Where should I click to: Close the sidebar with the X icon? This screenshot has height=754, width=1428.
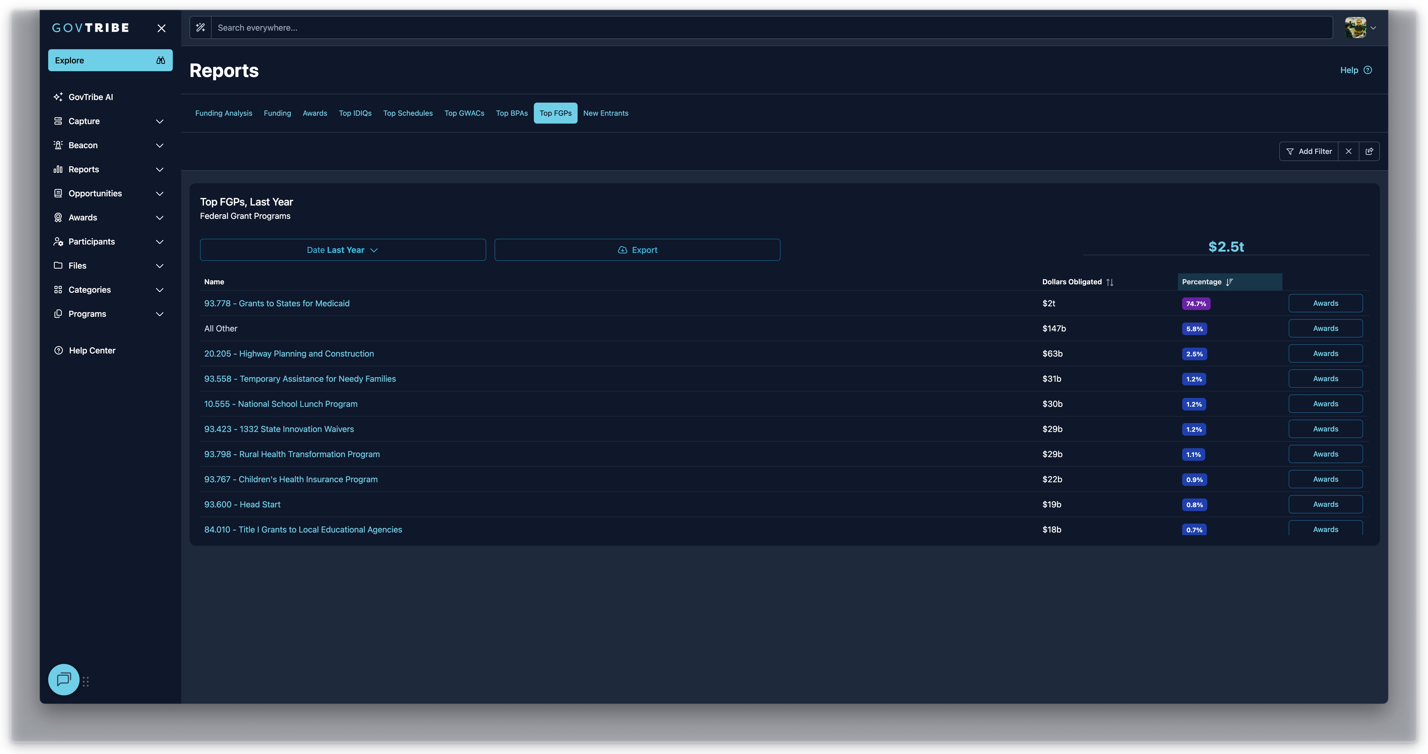161,28
